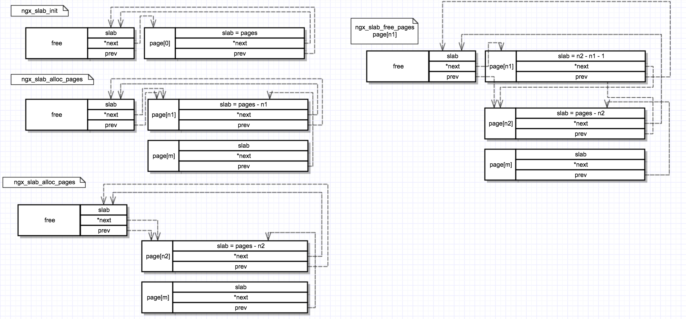The height and width of the screenshot is (319, 686).
Task: Select page[m] cell at bottom right
Action: pos(500,165)
